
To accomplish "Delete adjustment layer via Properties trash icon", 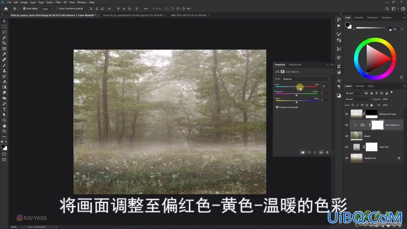I will coord(327,153).
